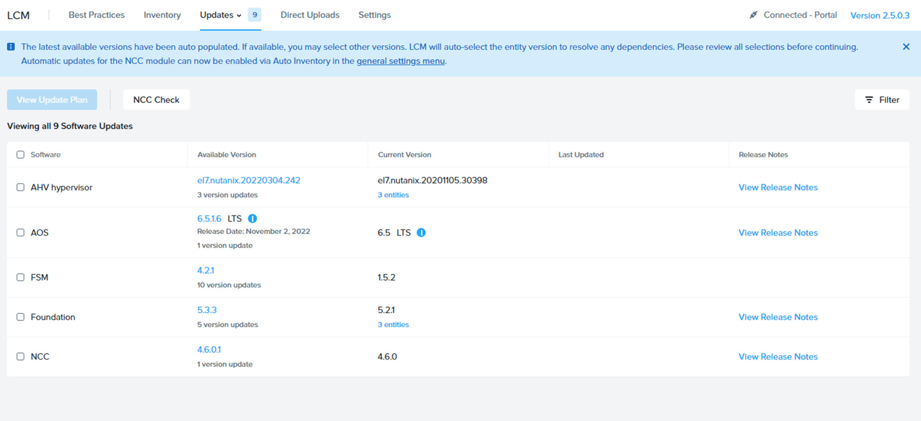View Release Notes for NCC
The image size is (921, 421).
tap(778, 356)
